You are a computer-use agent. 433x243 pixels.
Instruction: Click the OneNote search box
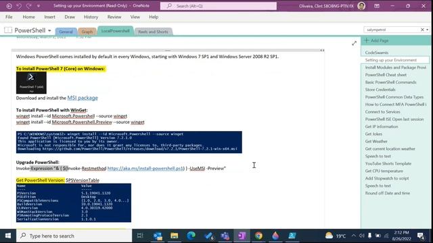point(218,6)
